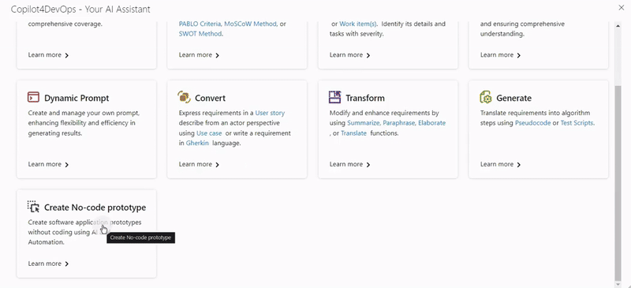
Task: Click the Convert card icon
Action: click(184, 97)
